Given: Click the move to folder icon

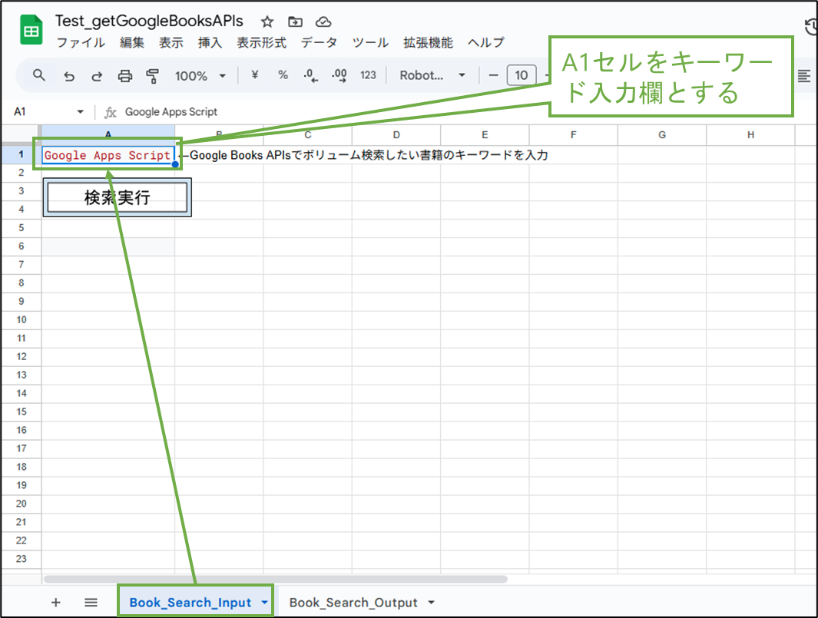Looking at the screenshot, I should click(295, 22).
